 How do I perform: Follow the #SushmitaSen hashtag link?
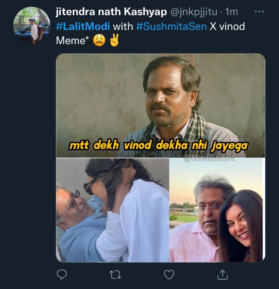[171, 27]
